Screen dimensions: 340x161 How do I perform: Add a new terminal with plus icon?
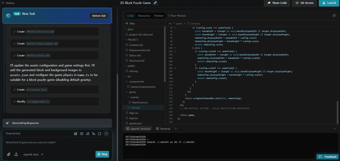click(176, 129)
